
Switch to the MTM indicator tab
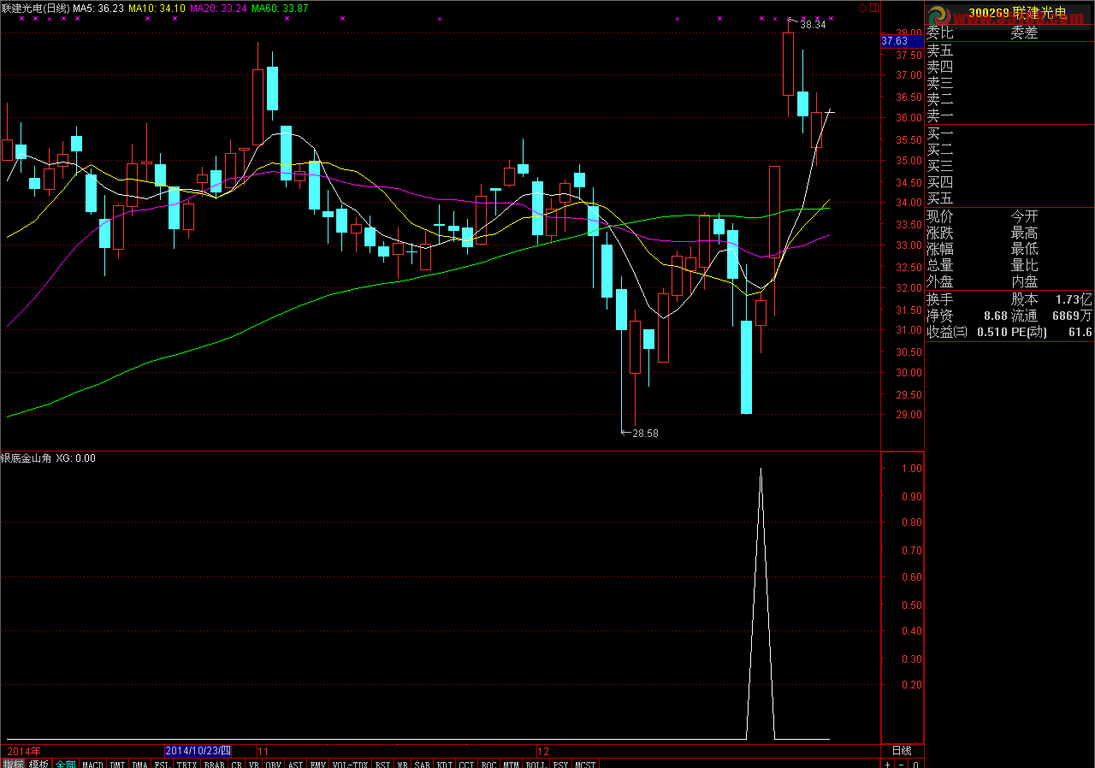point(511,764)
